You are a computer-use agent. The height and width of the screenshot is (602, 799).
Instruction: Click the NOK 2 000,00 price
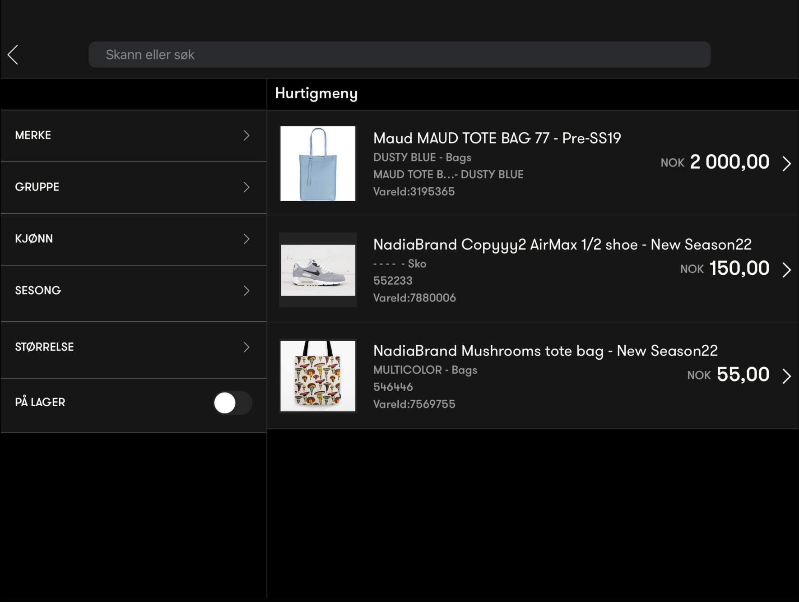click(x=715, y=162)
